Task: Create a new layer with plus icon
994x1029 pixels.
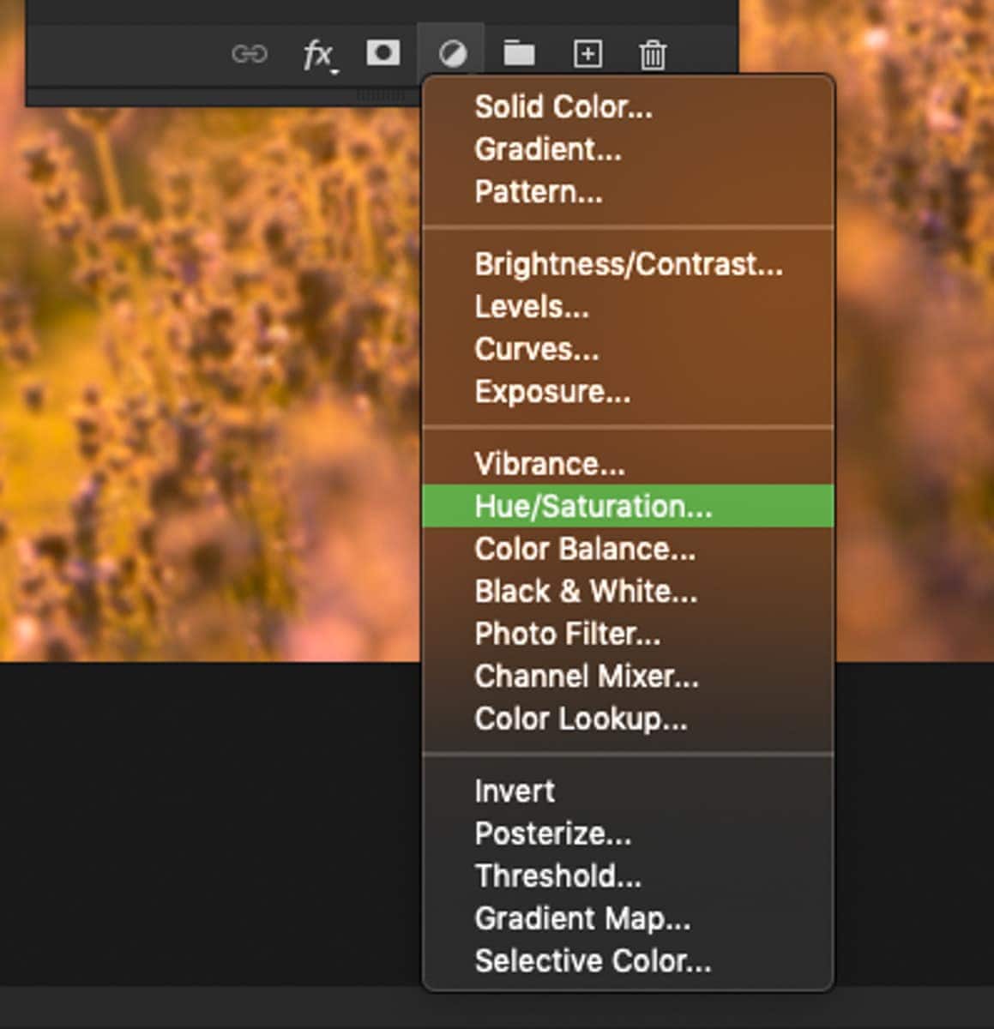Action: [587, 54]
